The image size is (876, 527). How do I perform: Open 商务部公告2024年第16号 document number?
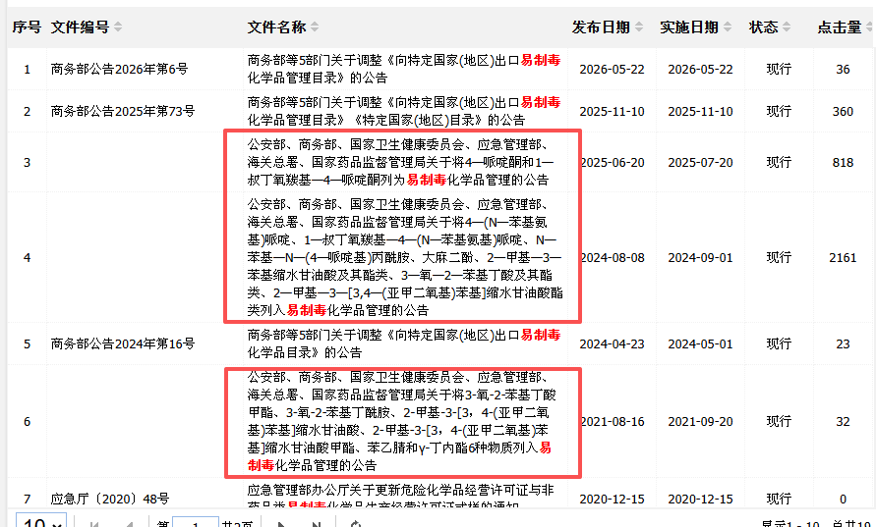[x=123, y=344]
